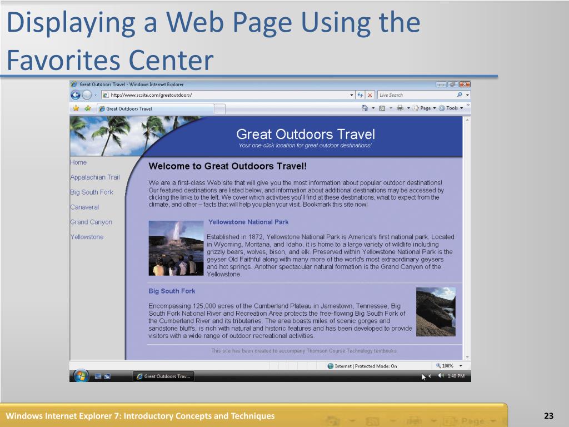This screenshot has height=427, width=569.
Task: Open the Windows Start orb
Action: click(81, 376)
